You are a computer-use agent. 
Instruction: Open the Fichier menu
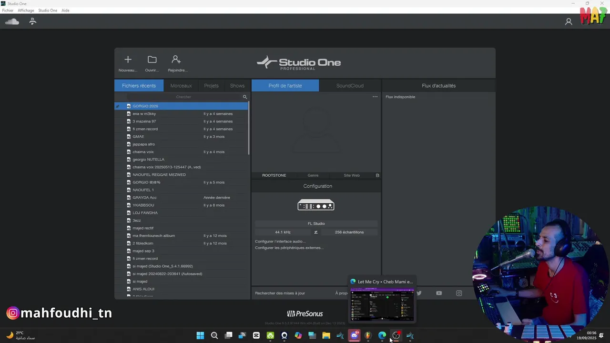[x=8, y=10]
